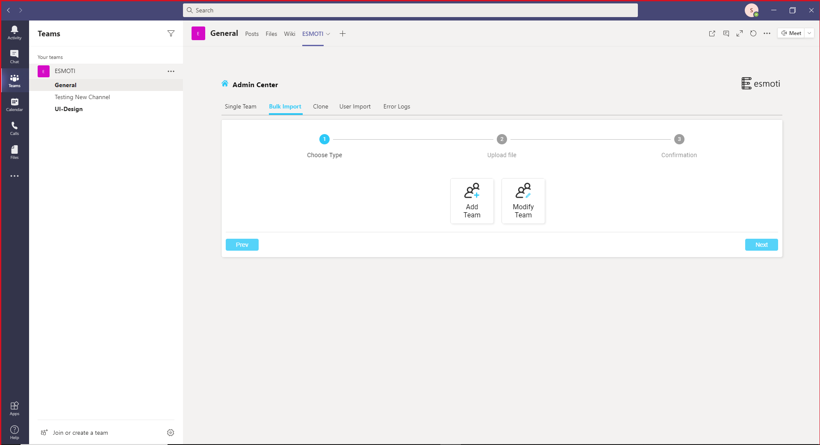
Task: Minimize the Teams window
Action: [x=774, y=10]
